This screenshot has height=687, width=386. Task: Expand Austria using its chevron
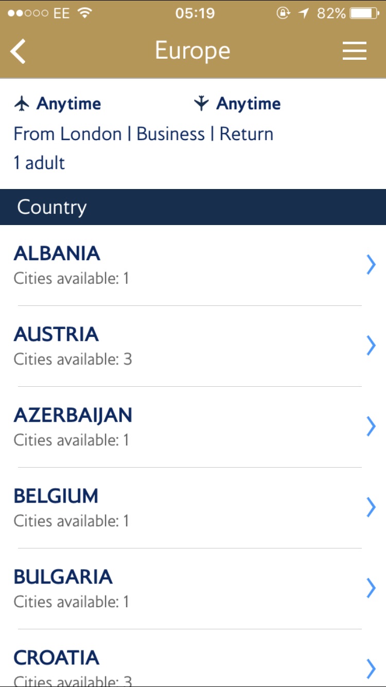tap(371, 346)
